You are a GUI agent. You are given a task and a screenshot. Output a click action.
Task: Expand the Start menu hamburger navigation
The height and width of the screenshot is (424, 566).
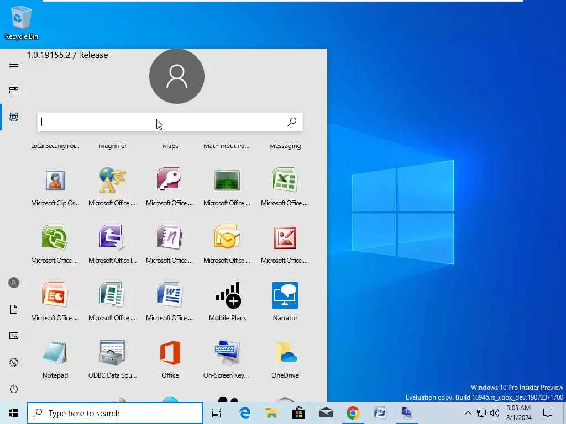pos(14,65)
